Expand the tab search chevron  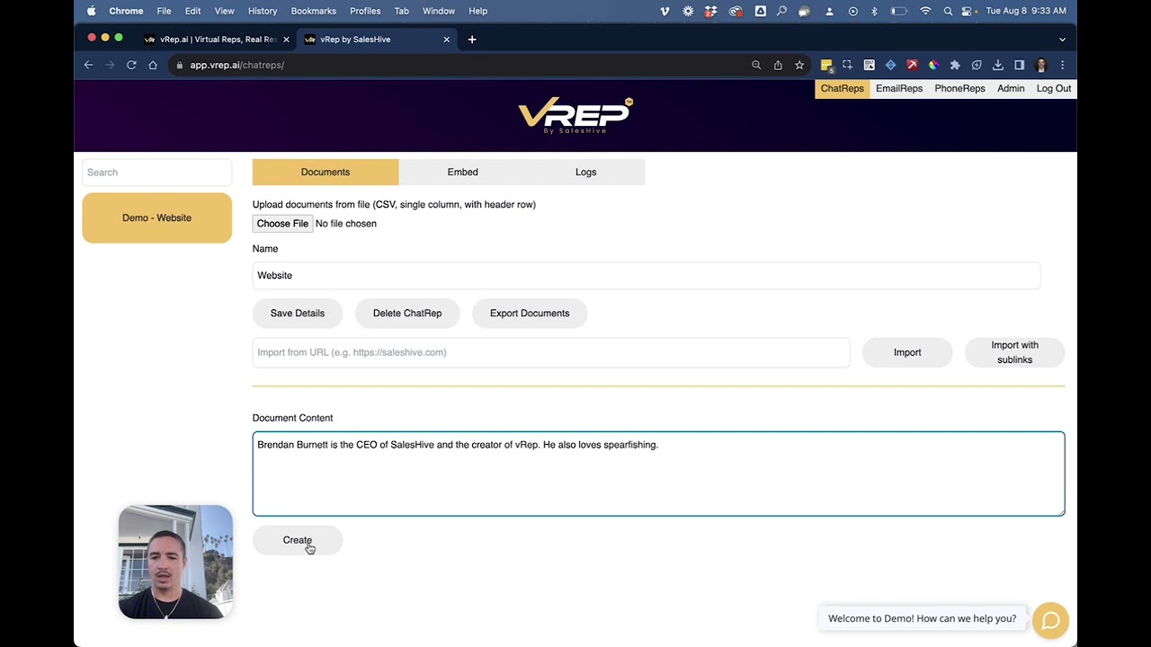(1062, 40)
